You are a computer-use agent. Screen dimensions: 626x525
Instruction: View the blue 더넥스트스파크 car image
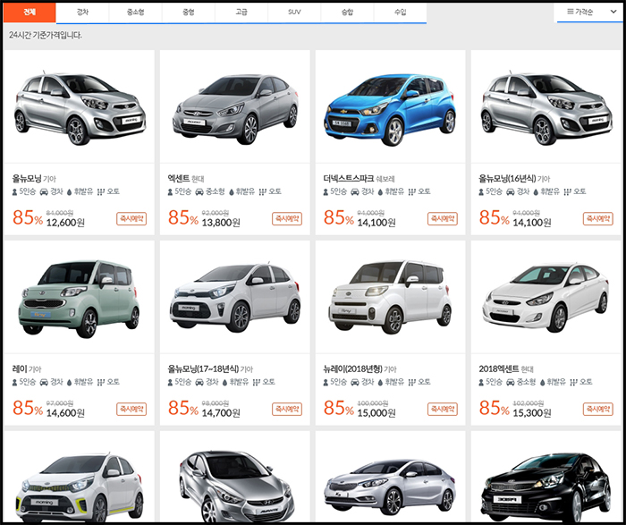click(x=391, y=109)
